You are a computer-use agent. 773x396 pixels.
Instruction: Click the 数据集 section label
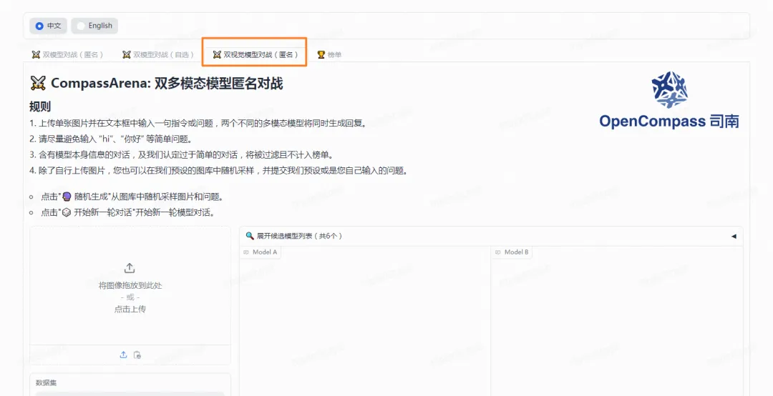pos(46,382)
